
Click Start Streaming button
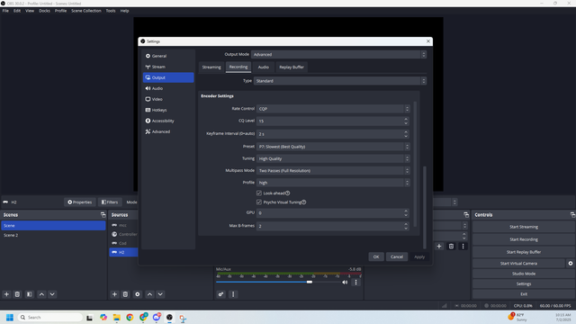coord(524,227)
